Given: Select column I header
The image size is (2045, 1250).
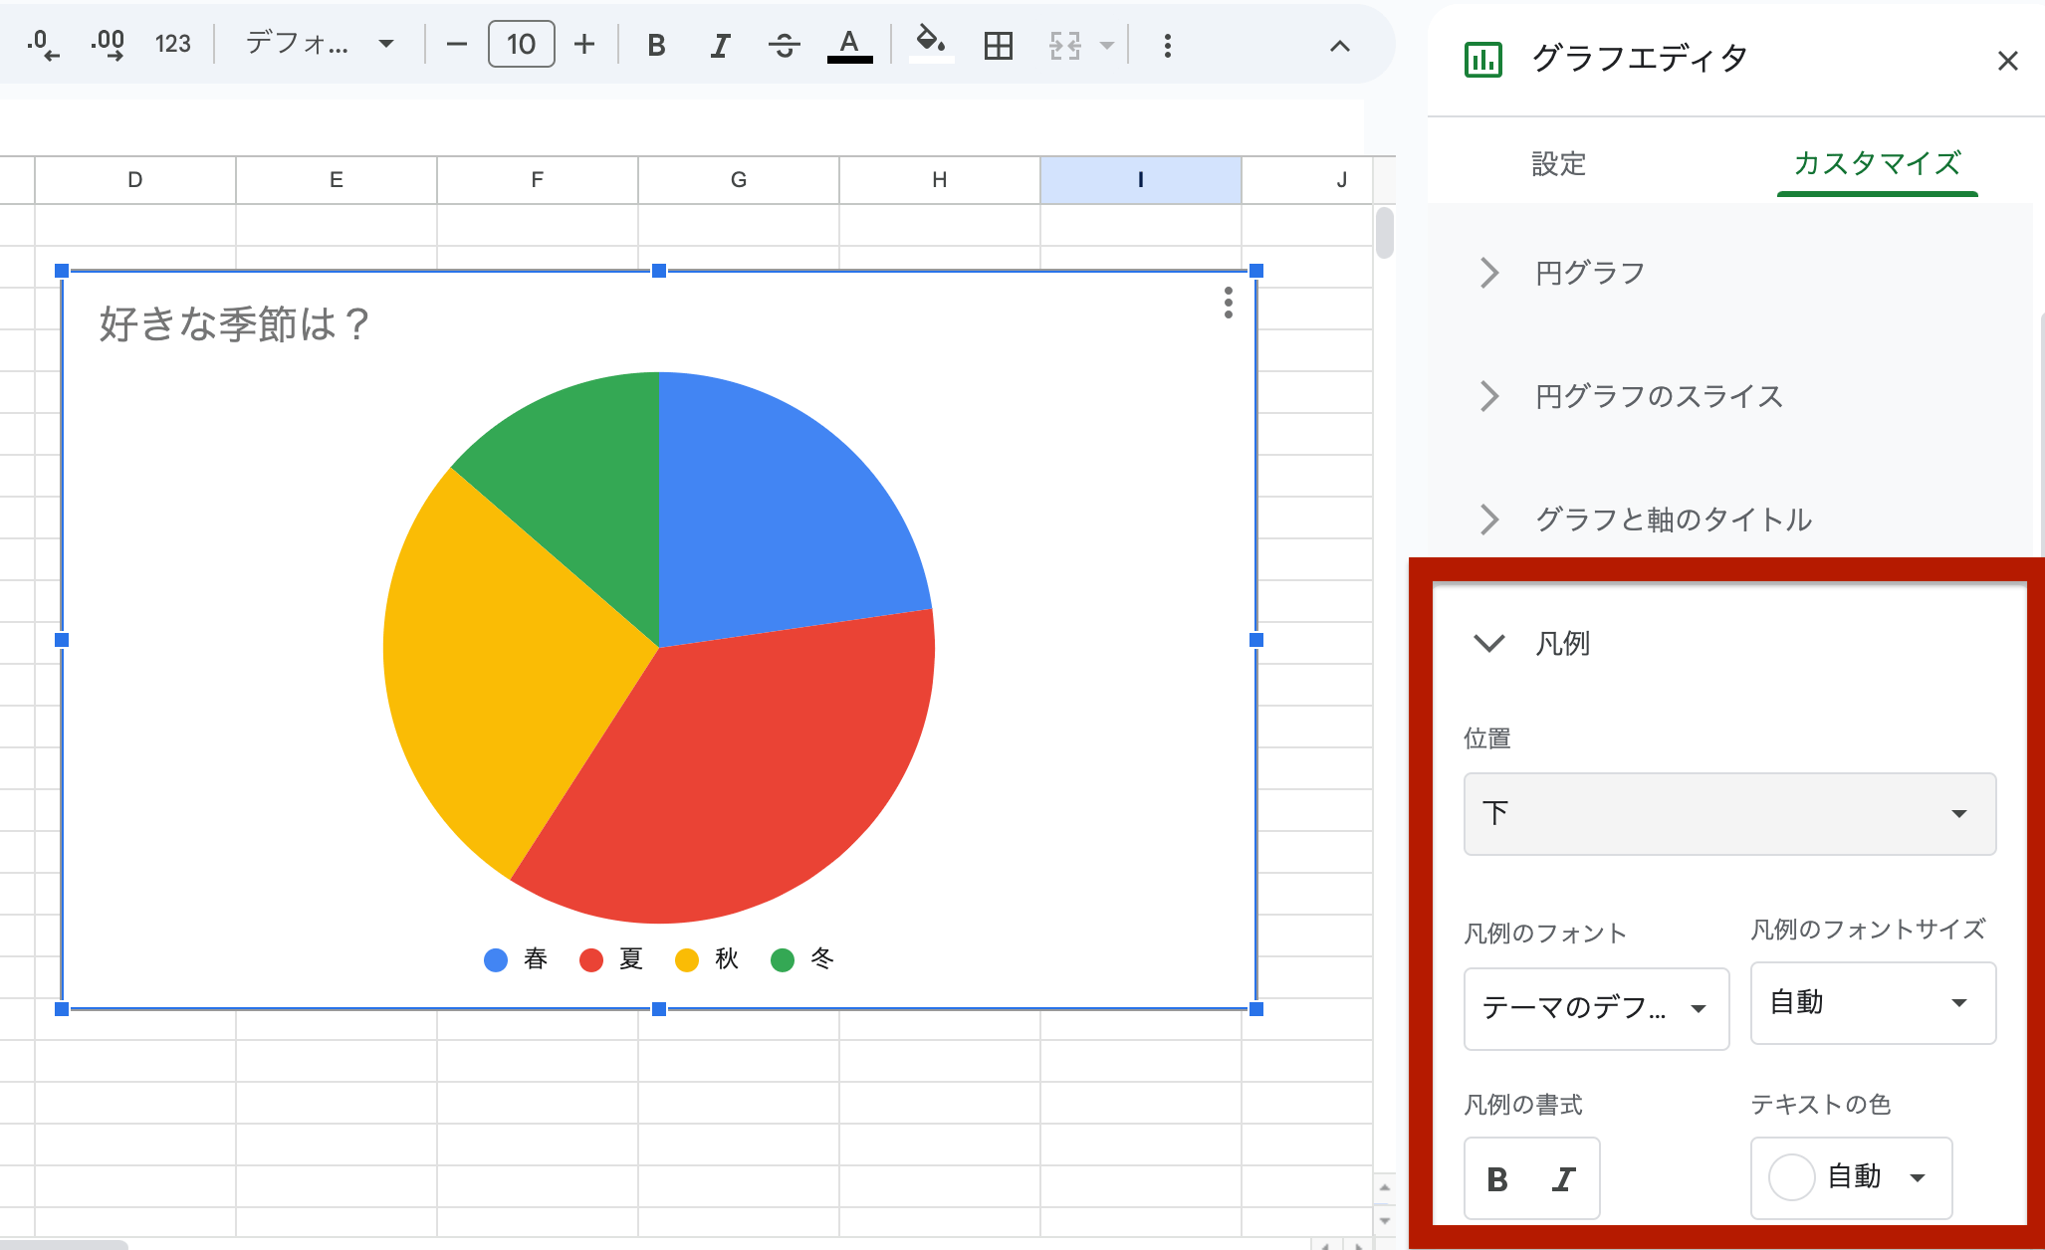Looking at the screenshot, I should (1139, 179).
